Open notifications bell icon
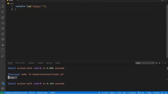 pos(166,93)
